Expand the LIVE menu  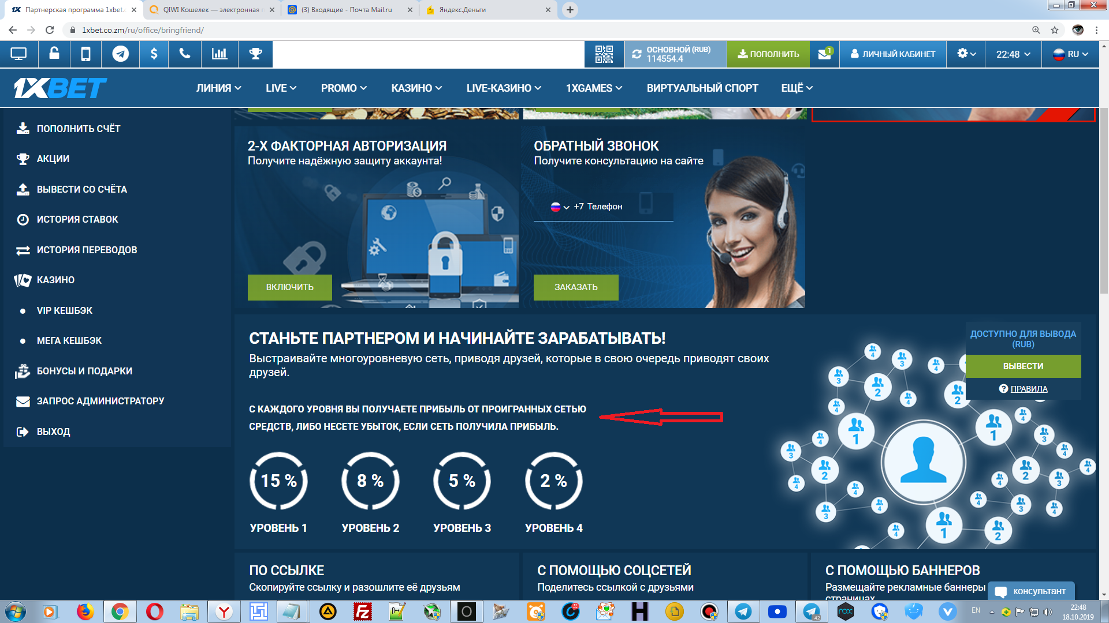(281, 88)
